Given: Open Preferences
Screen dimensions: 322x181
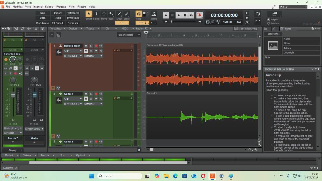Looking at the screenshot, I should tap(73, 13).
